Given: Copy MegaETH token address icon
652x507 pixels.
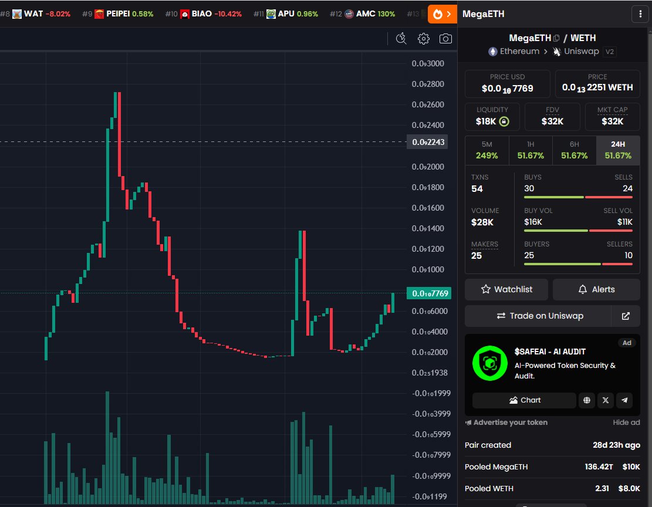Looking at the screenshot, I should (x=556, y=38).
